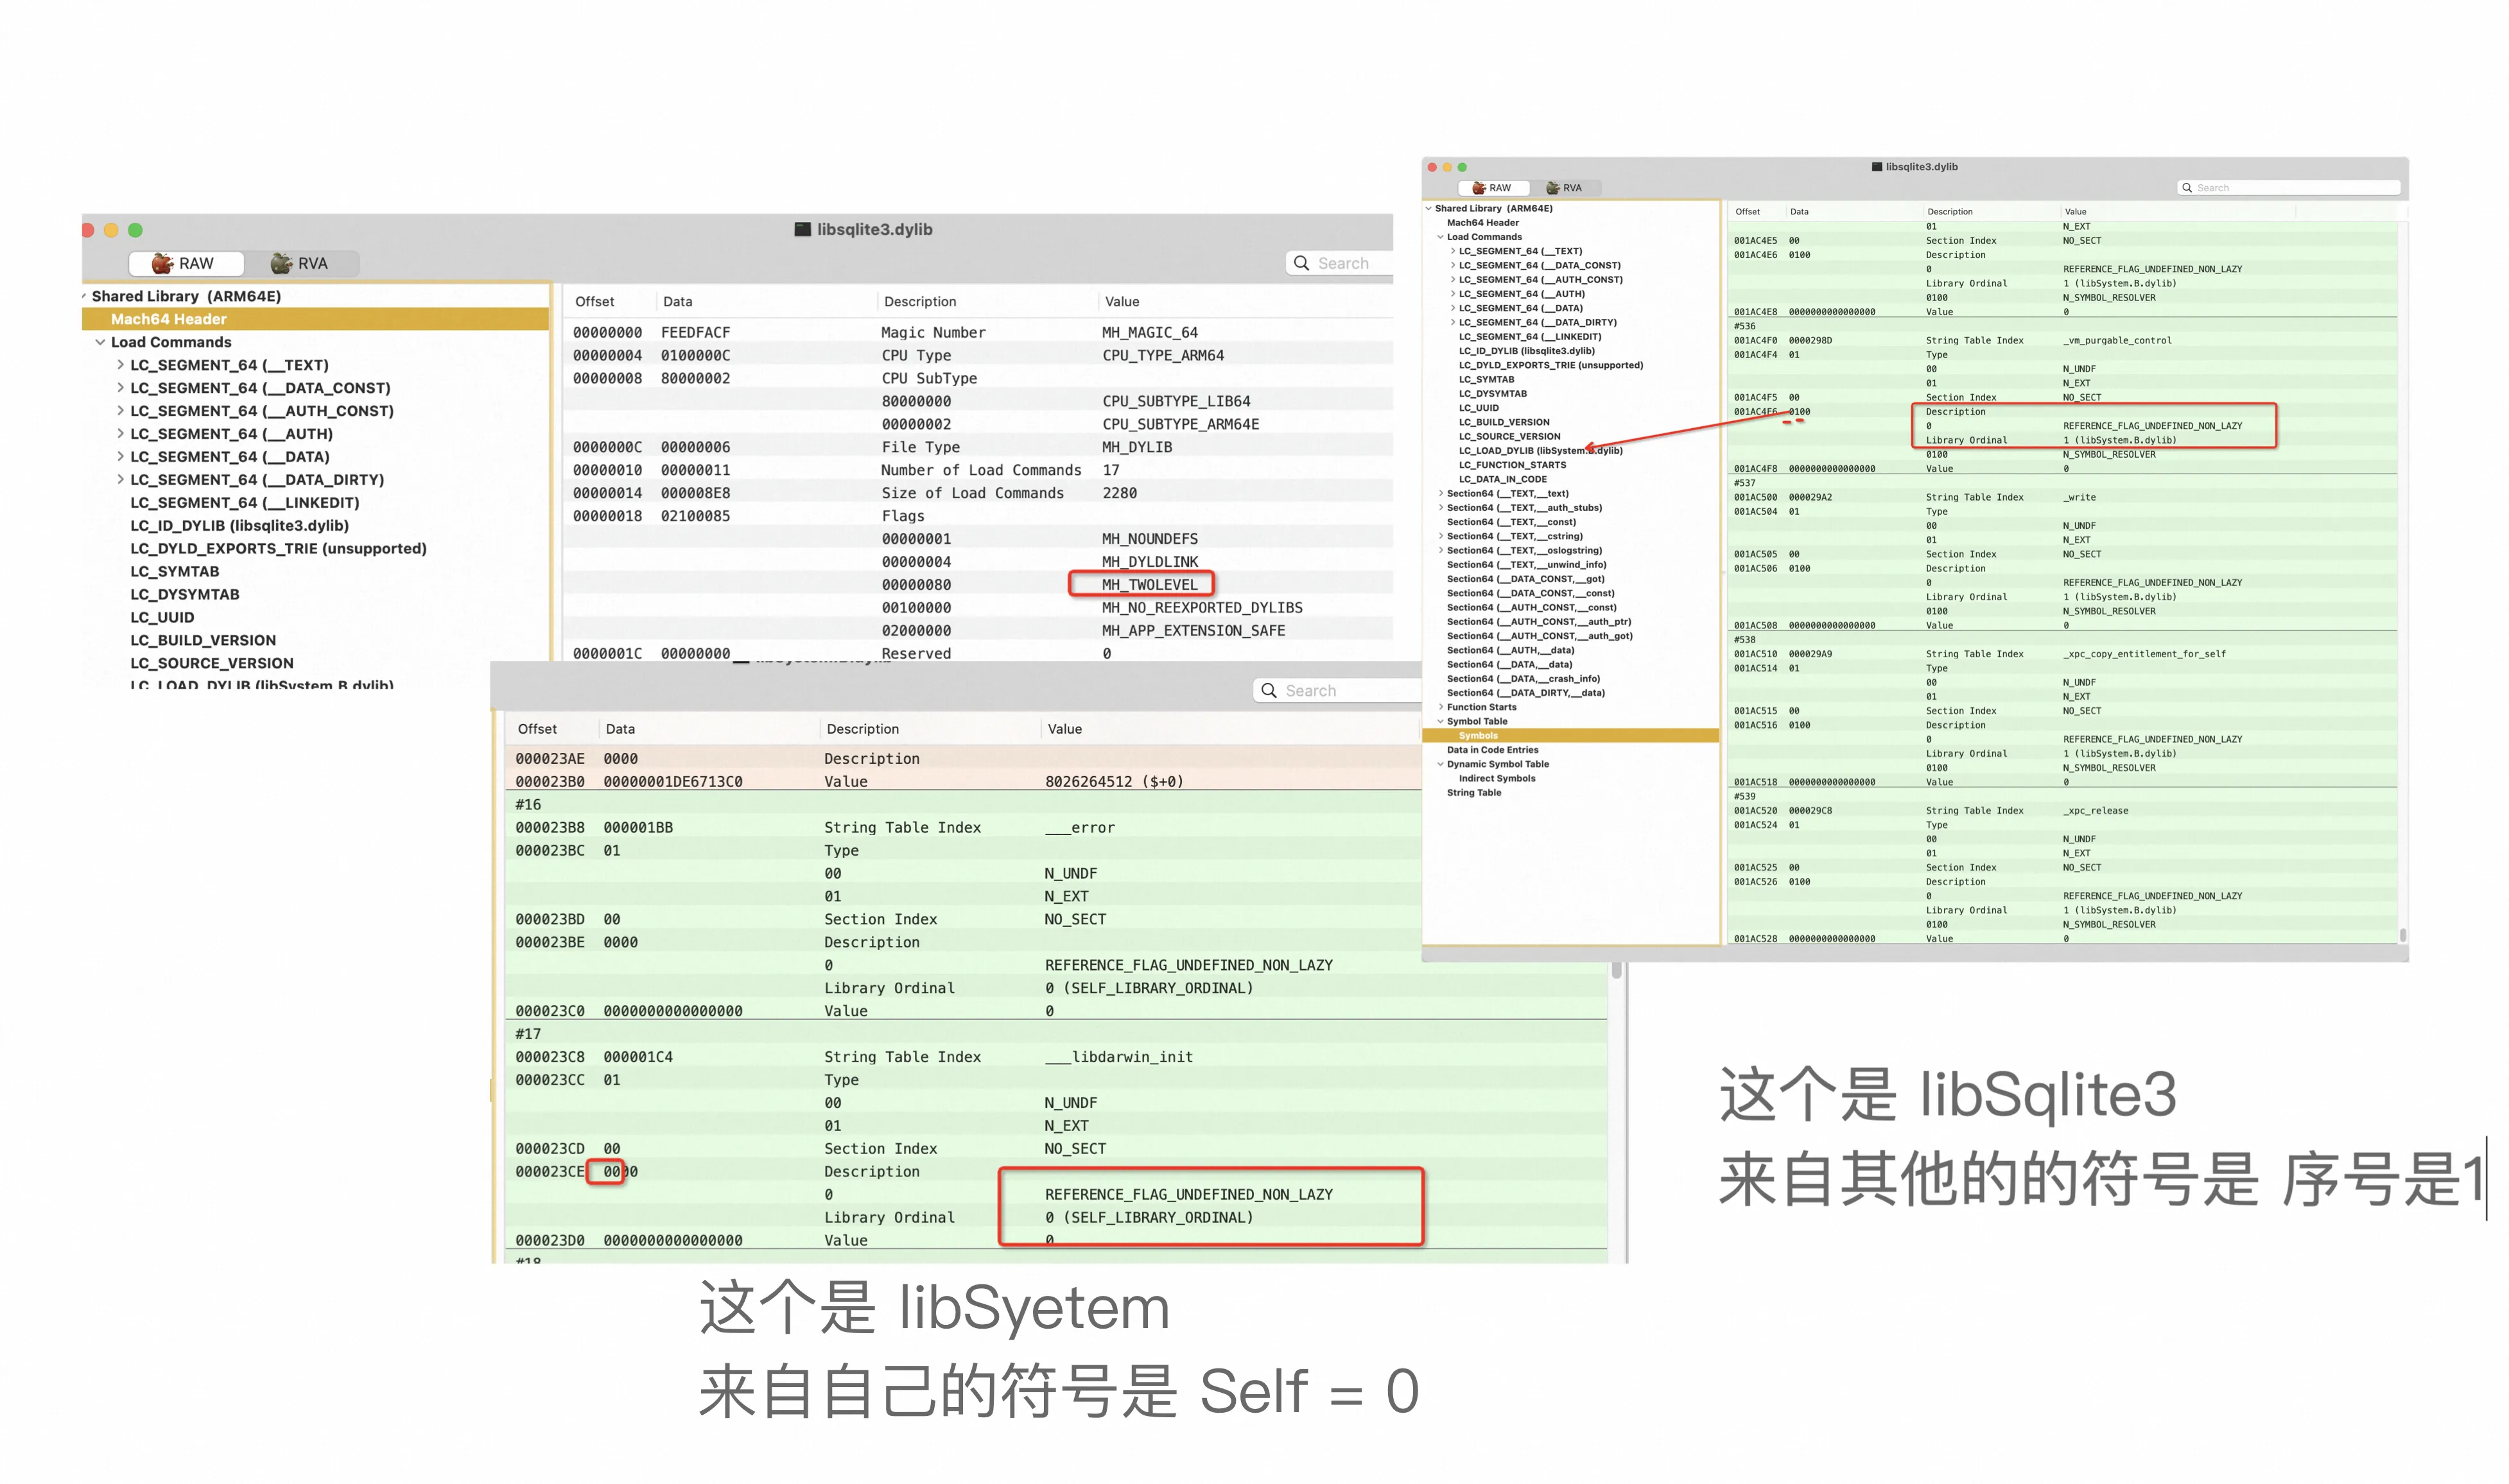
Task: Click Offset column header in Mach64 Header window
Action: pos(595,302)
